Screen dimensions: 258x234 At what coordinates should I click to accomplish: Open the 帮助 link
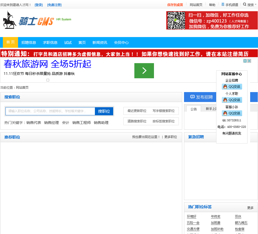212,5
